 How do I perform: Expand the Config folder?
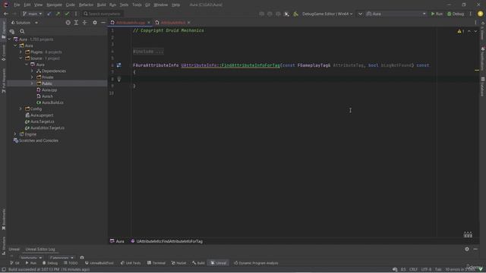click(21, 109)
